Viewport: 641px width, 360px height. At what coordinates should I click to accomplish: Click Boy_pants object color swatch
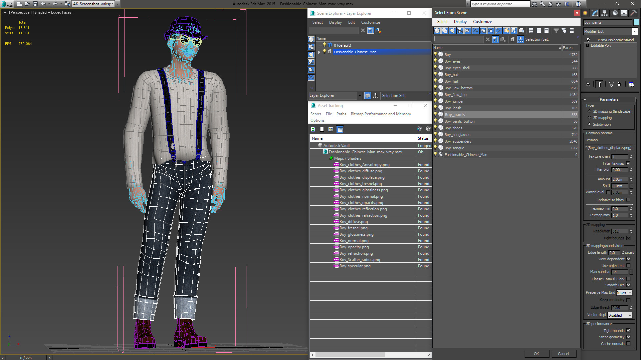coord(636,22)
